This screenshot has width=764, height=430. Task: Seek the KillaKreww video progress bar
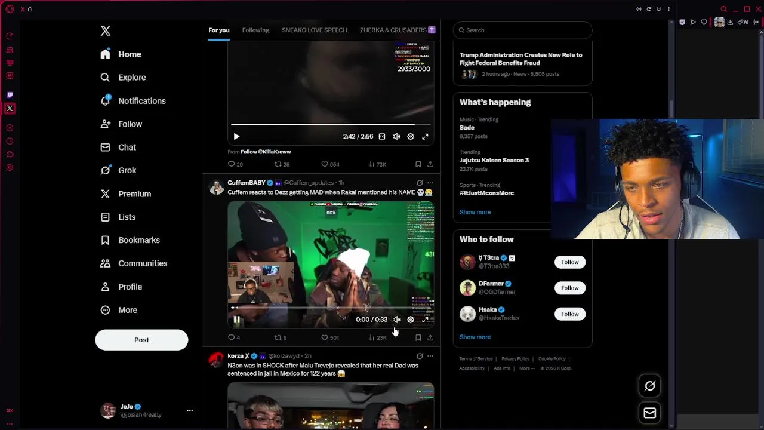[331, 124]
